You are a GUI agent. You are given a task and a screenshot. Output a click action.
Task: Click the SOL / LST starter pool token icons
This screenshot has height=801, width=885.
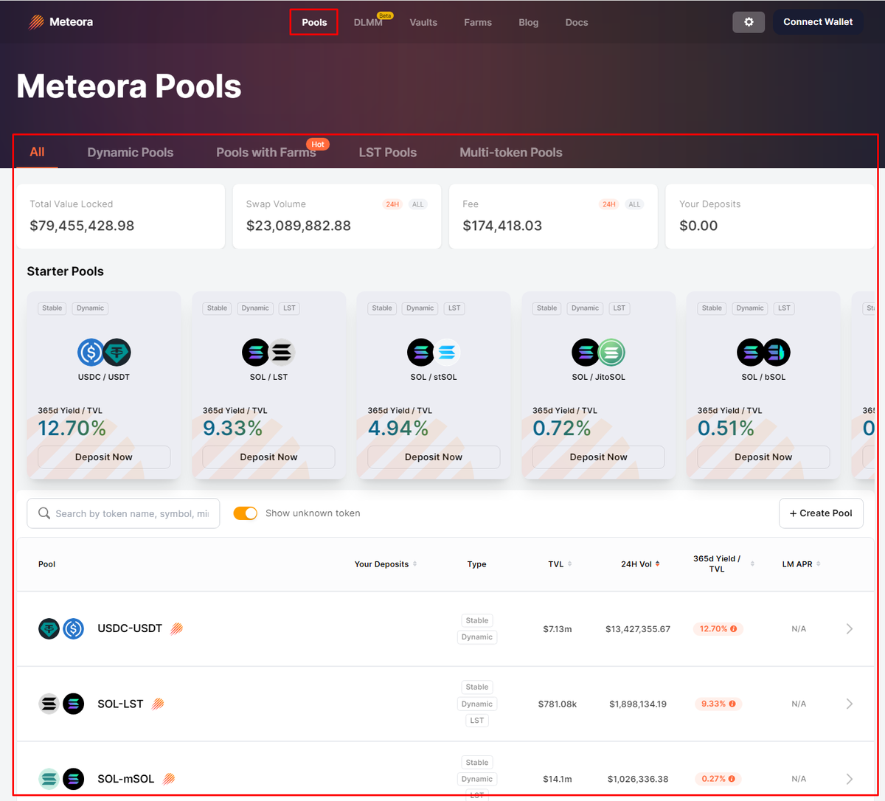click(268, 353)
